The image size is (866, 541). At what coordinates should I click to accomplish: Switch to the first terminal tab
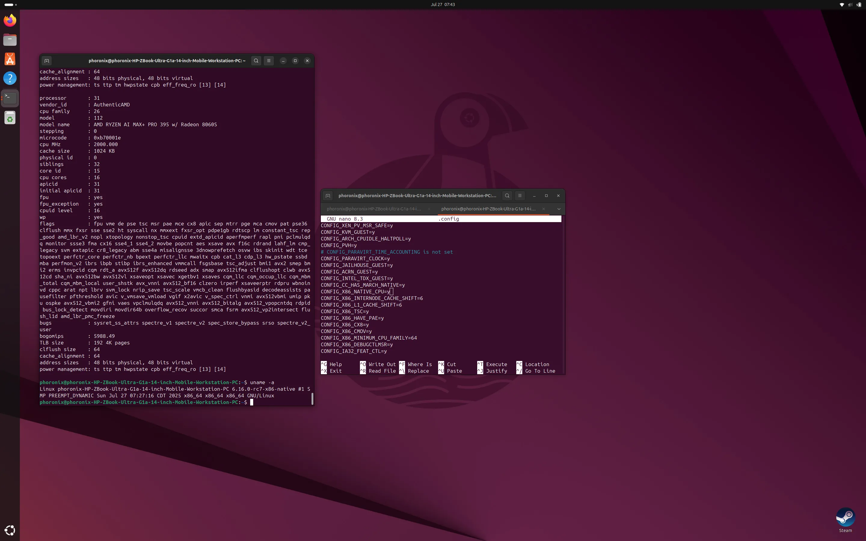(373, 209)
